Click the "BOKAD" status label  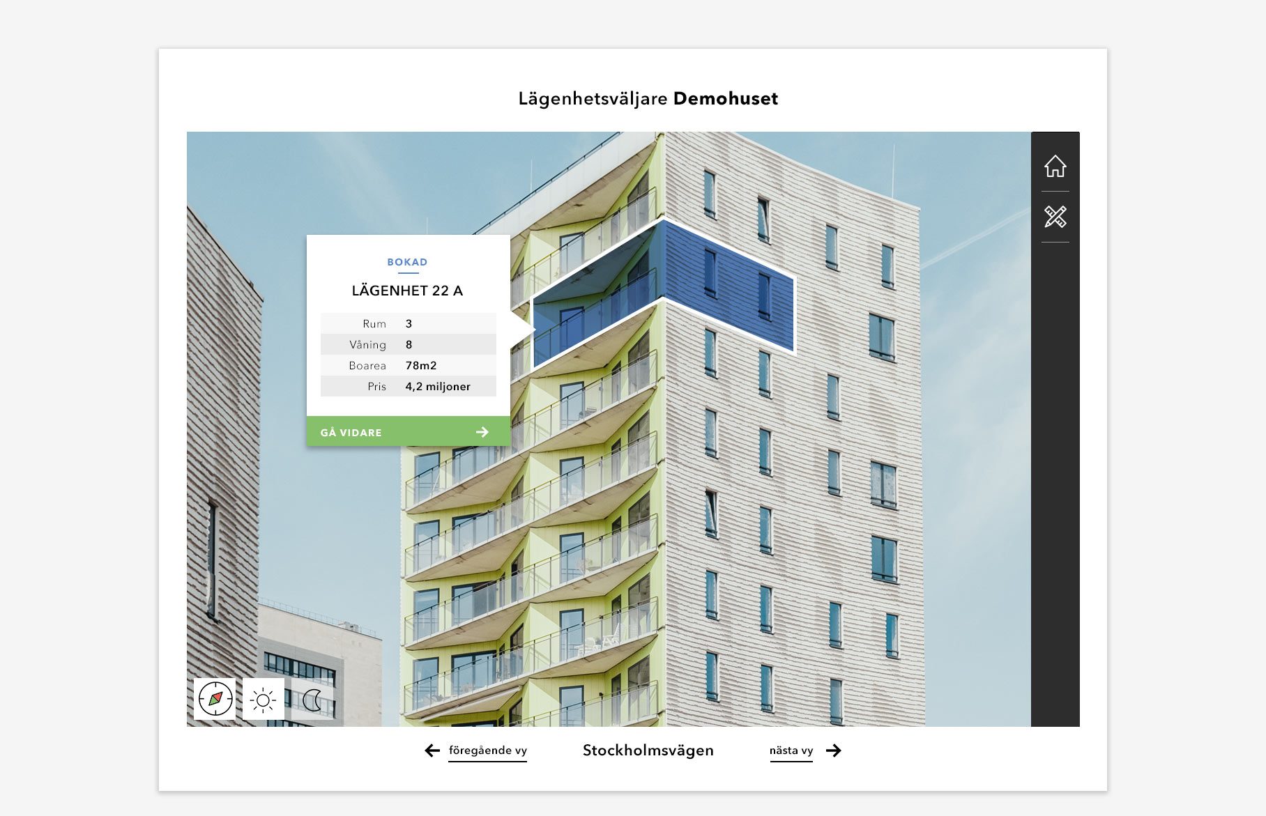[x=407, y=262]
